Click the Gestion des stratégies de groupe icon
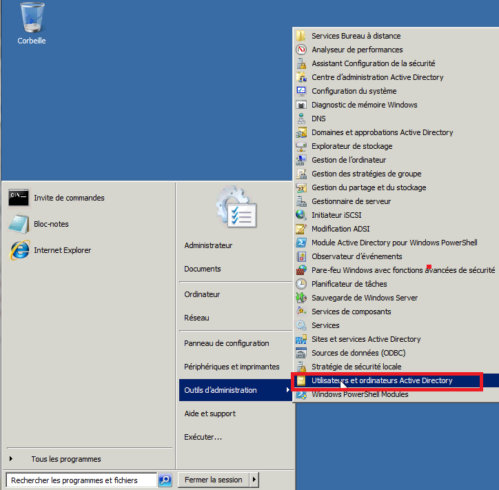Image resolution: width=499 pixels, height=490 pixels. 301,174
